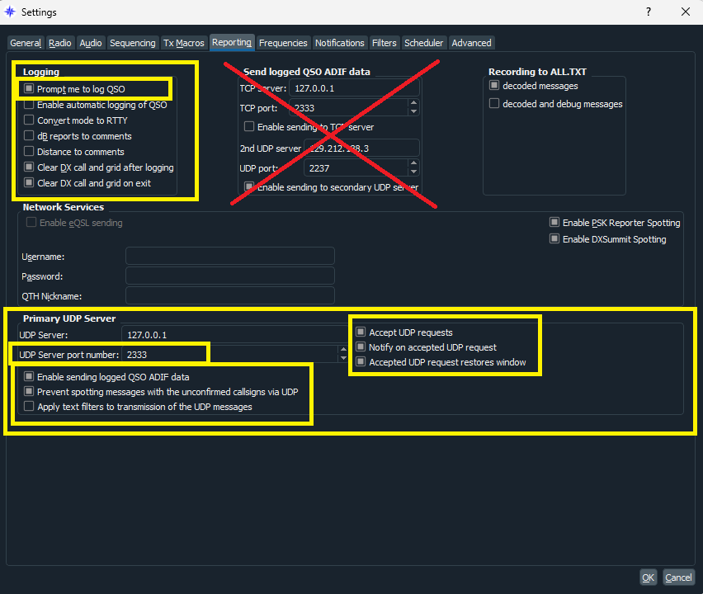703x594 pixels.
Task: Toggle Enable PSK Reporter Spotting
Action: point(554,223)
